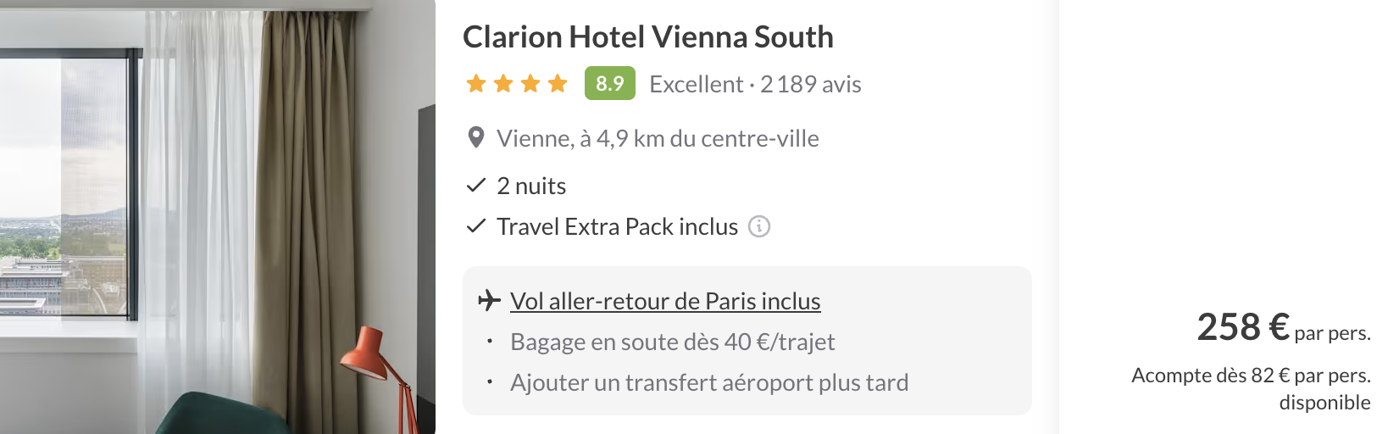Open the Clarion Hotel Vienna South title

[x=648, y=37]
